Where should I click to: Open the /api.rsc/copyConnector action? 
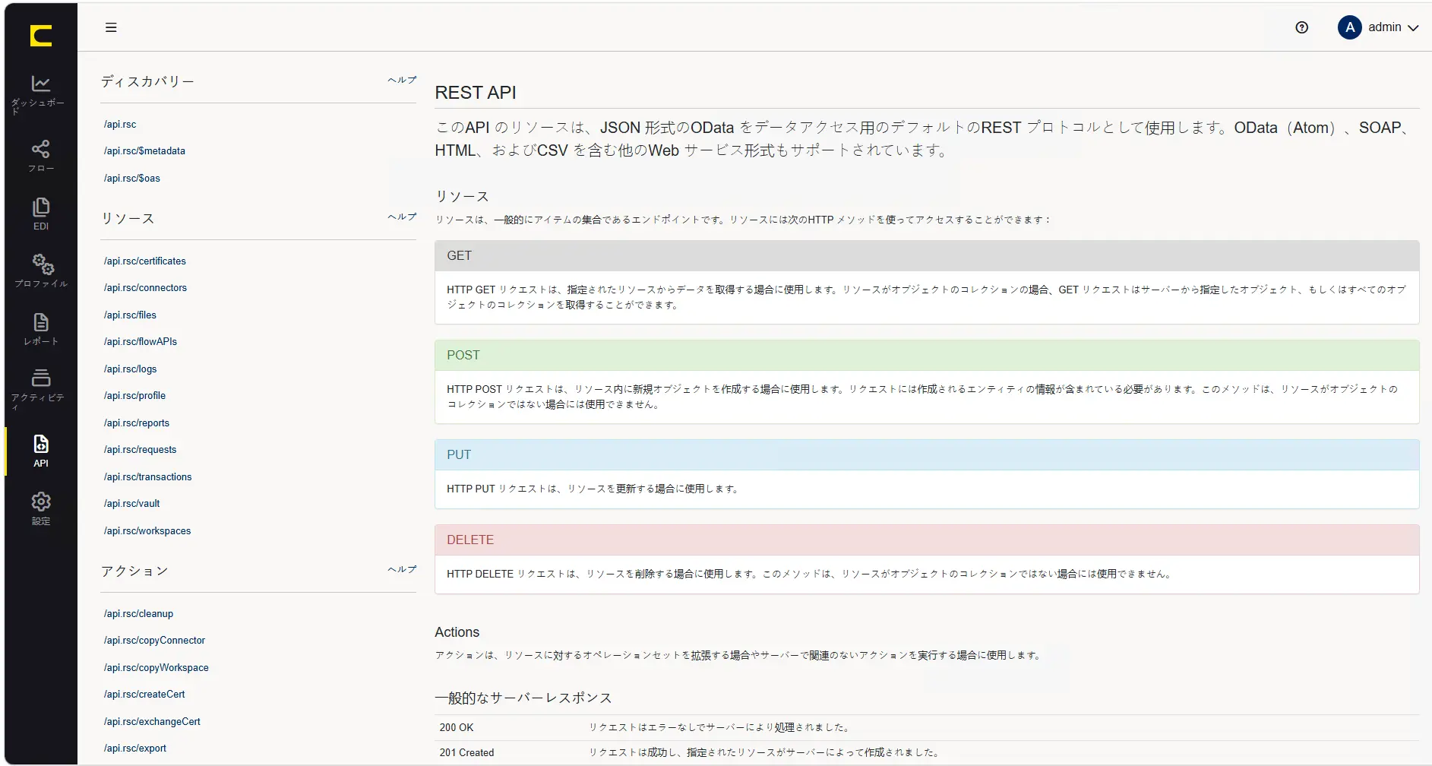click(154, 640)
